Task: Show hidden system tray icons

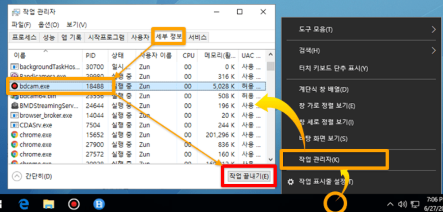Action: (x=389, y=204)
